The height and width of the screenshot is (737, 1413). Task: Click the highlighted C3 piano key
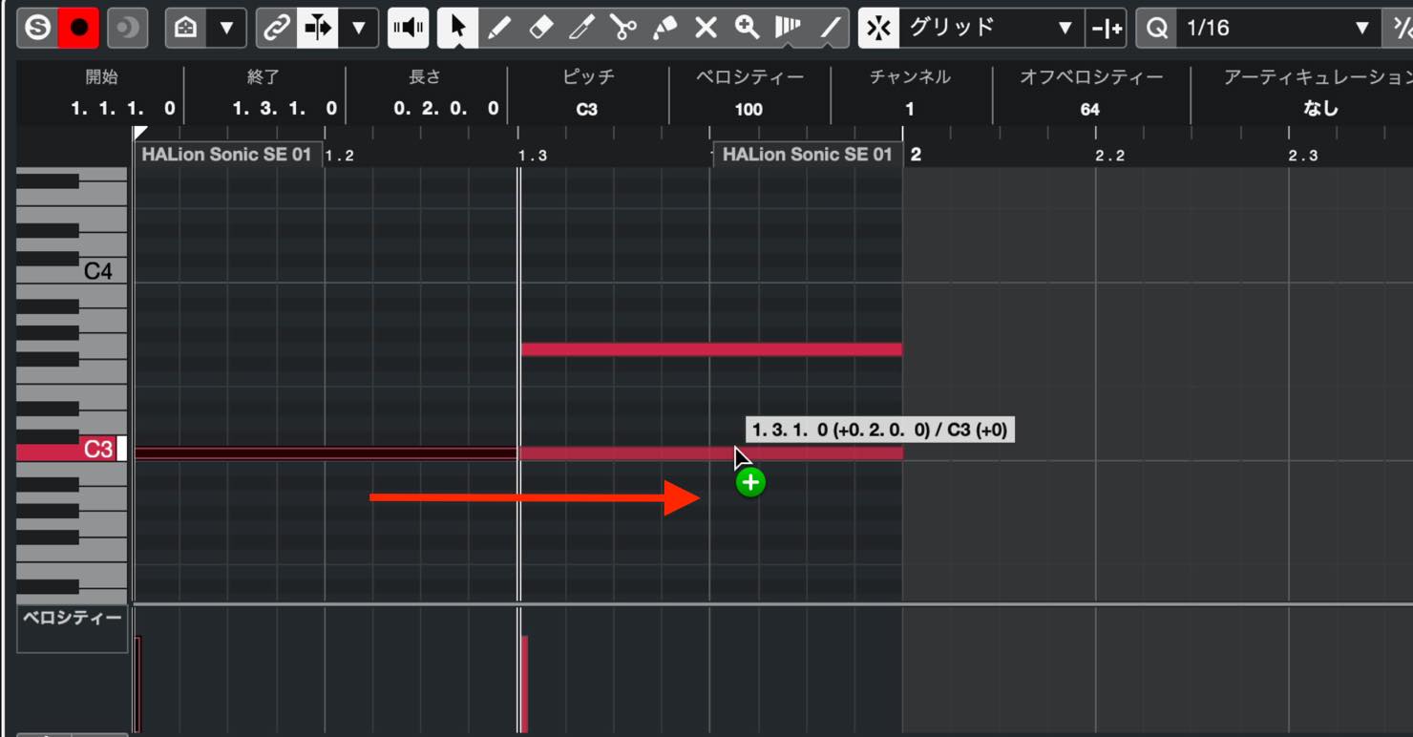pos(72,450)
